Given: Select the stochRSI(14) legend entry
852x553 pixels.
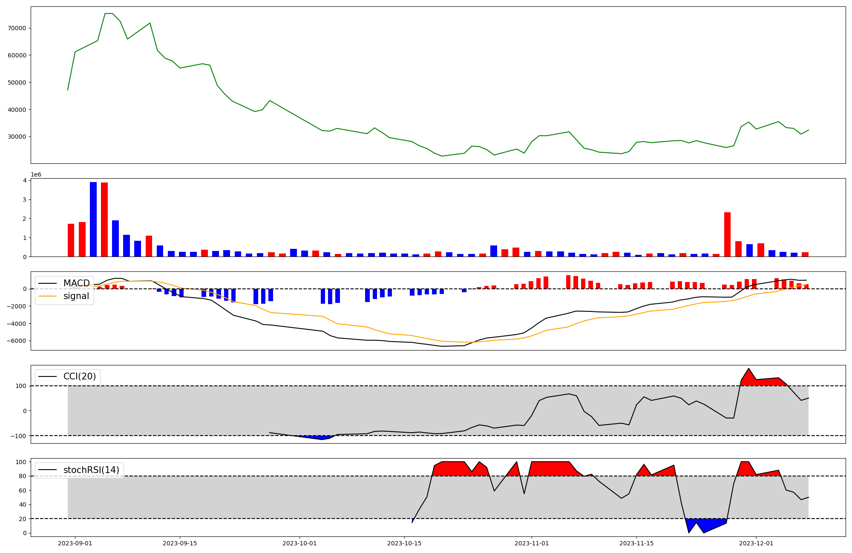Looking at the screenshot, I should point(91,470).
